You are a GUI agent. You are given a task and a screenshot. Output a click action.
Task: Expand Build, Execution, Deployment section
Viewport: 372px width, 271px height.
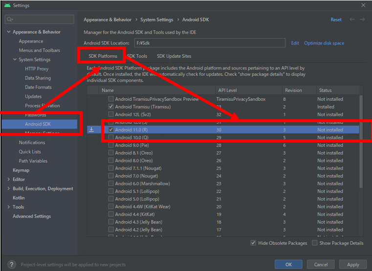(x=9, y=189)
